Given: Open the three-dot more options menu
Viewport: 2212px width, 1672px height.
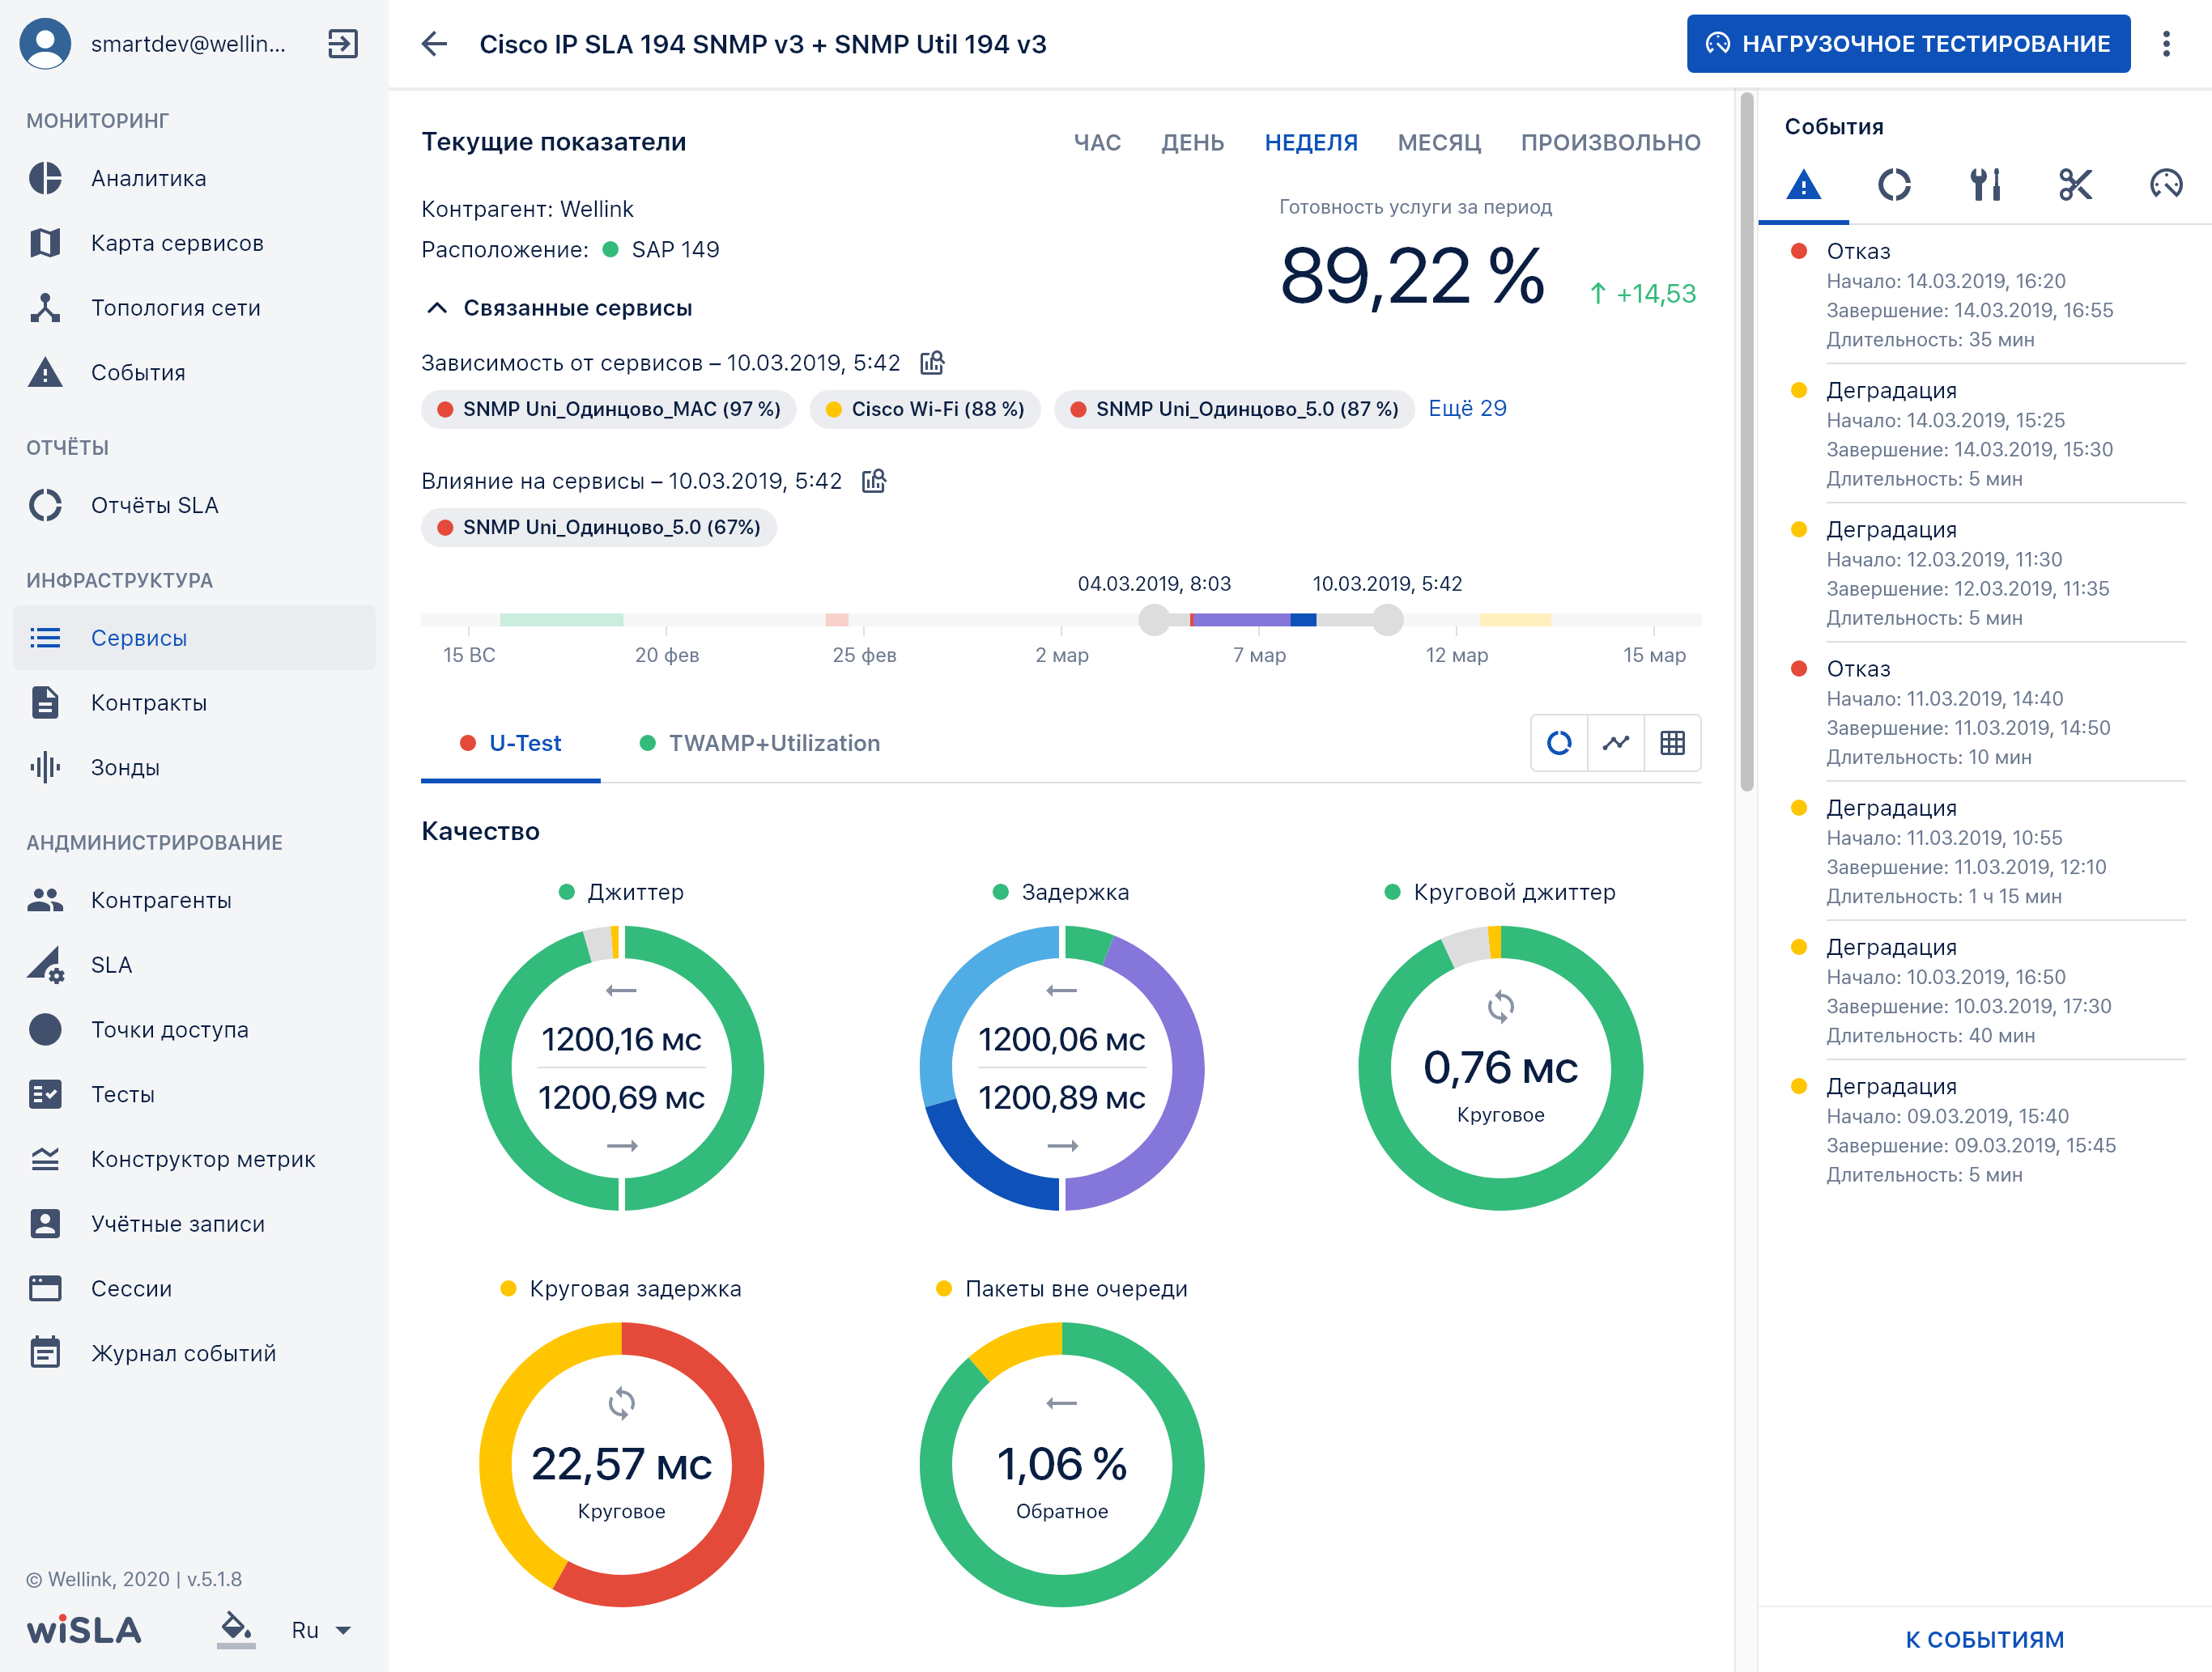Looking at the screenshot, I should pyautogui.click(x=2166, y=44).
